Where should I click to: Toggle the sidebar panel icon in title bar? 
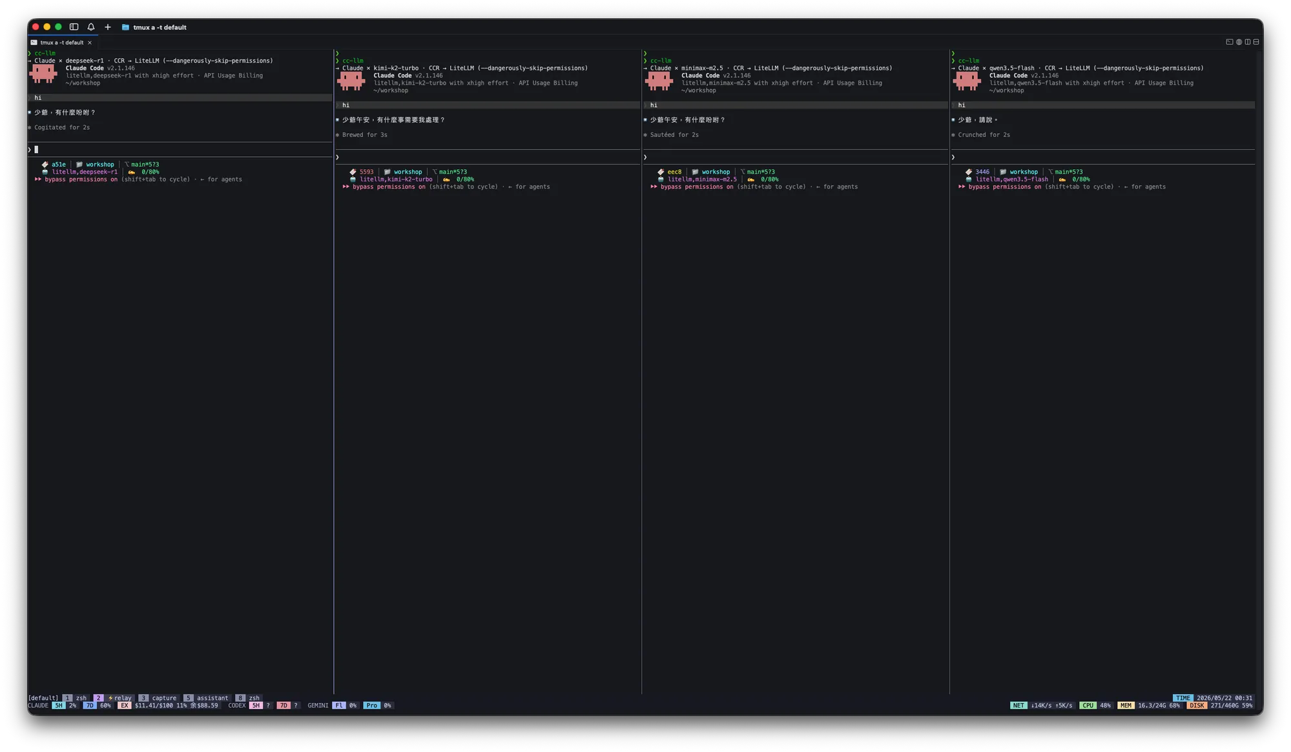pyautogui.click(x=74, y=27)
